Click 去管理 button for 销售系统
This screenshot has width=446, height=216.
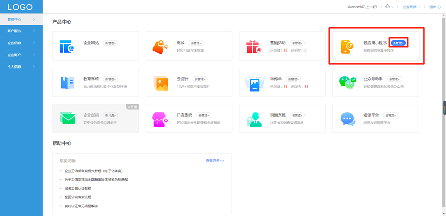297,115
